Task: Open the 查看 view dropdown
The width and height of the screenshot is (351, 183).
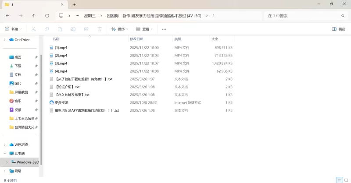Action: pyautogui.click(x=144, y=29)
